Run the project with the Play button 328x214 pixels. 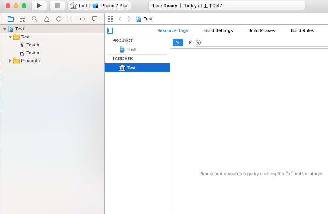(x=39, y=6)
